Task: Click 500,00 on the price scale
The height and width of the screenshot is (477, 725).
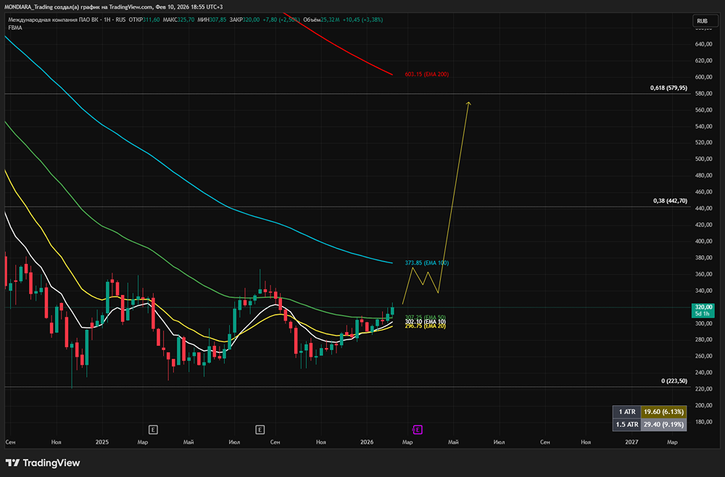Action: click(x=703, y=159)
